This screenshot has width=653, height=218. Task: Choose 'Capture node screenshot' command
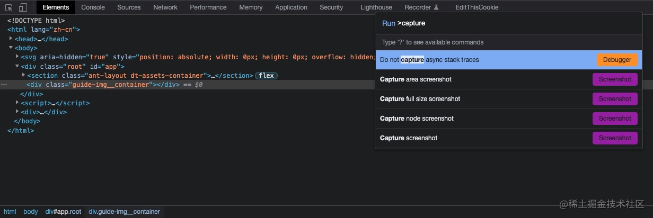click(x=509, y=119)
